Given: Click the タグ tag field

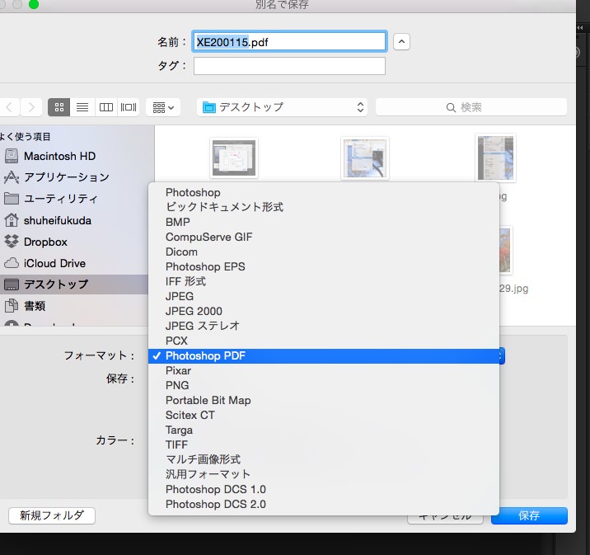Looking at the screenshot, I should (x=289, y=65).
